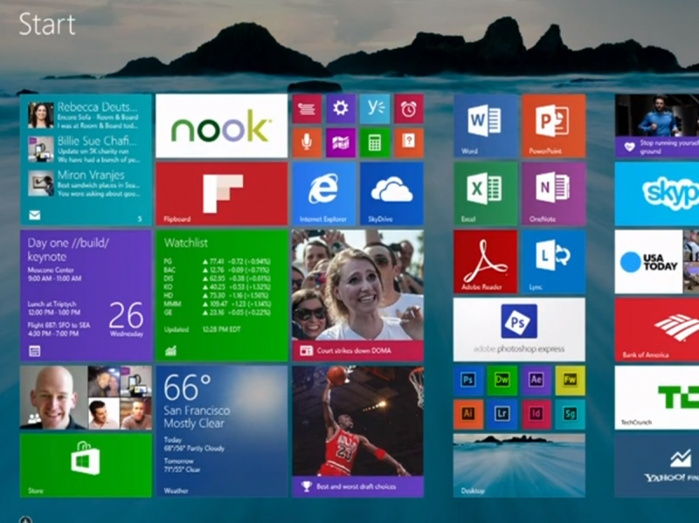Open the small Calculator tile
Screen dimensions: 699x523
coord(374,142)
